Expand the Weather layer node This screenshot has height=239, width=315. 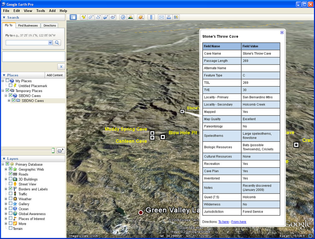(x=6, y=199)
